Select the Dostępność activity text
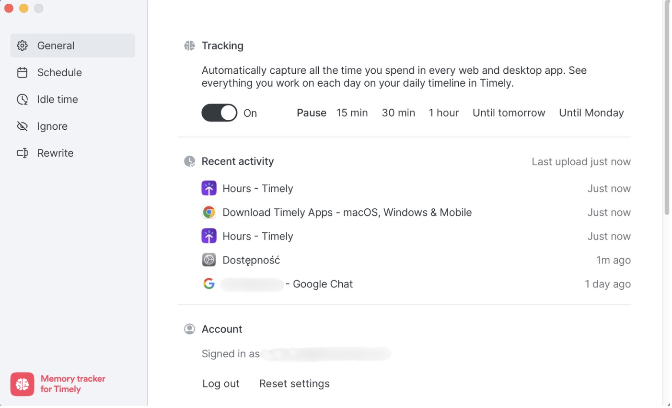Image resolution: width=672 pixels, height=408 pixels. (x=251, y=260)
